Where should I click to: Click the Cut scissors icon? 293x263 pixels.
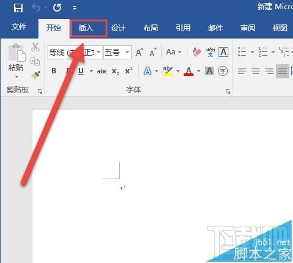pyautogui.click(x=35, y=47)
